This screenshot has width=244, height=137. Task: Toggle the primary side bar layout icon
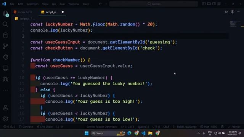pos(204,4)
